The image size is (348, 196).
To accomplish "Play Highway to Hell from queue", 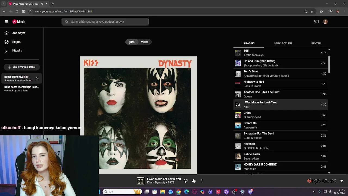I will pos(281,84).
